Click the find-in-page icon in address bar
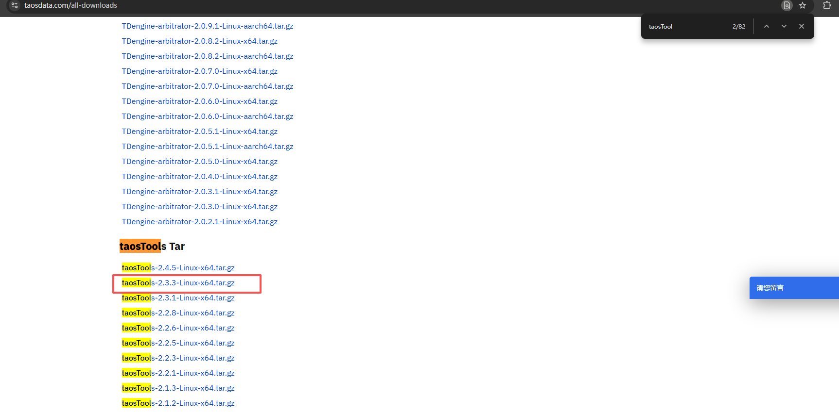Image resolution: width=839 pixels, height=413 pixels. coord(787,5)
